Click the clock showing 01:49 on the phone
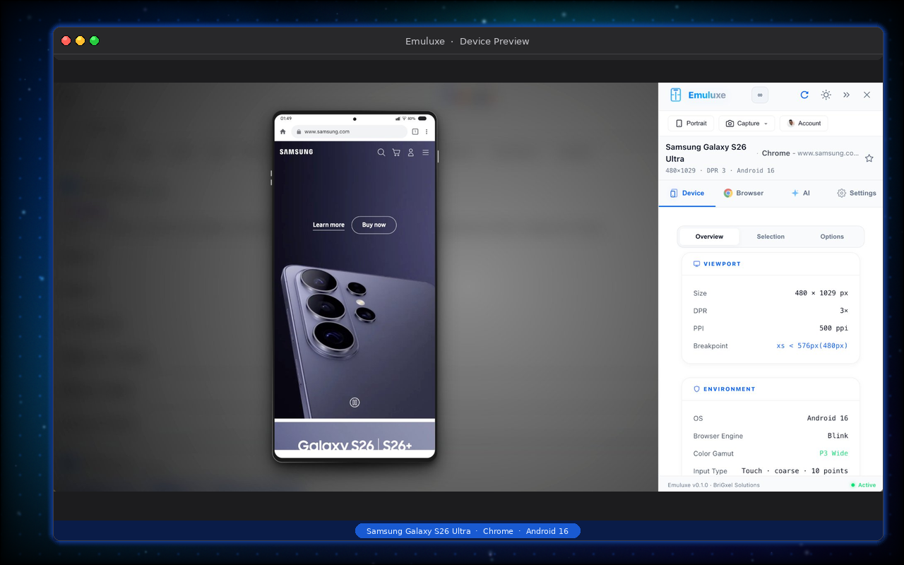Image resolution: width=904 pixels, height=565 pixels. click(x=286, y=118)
